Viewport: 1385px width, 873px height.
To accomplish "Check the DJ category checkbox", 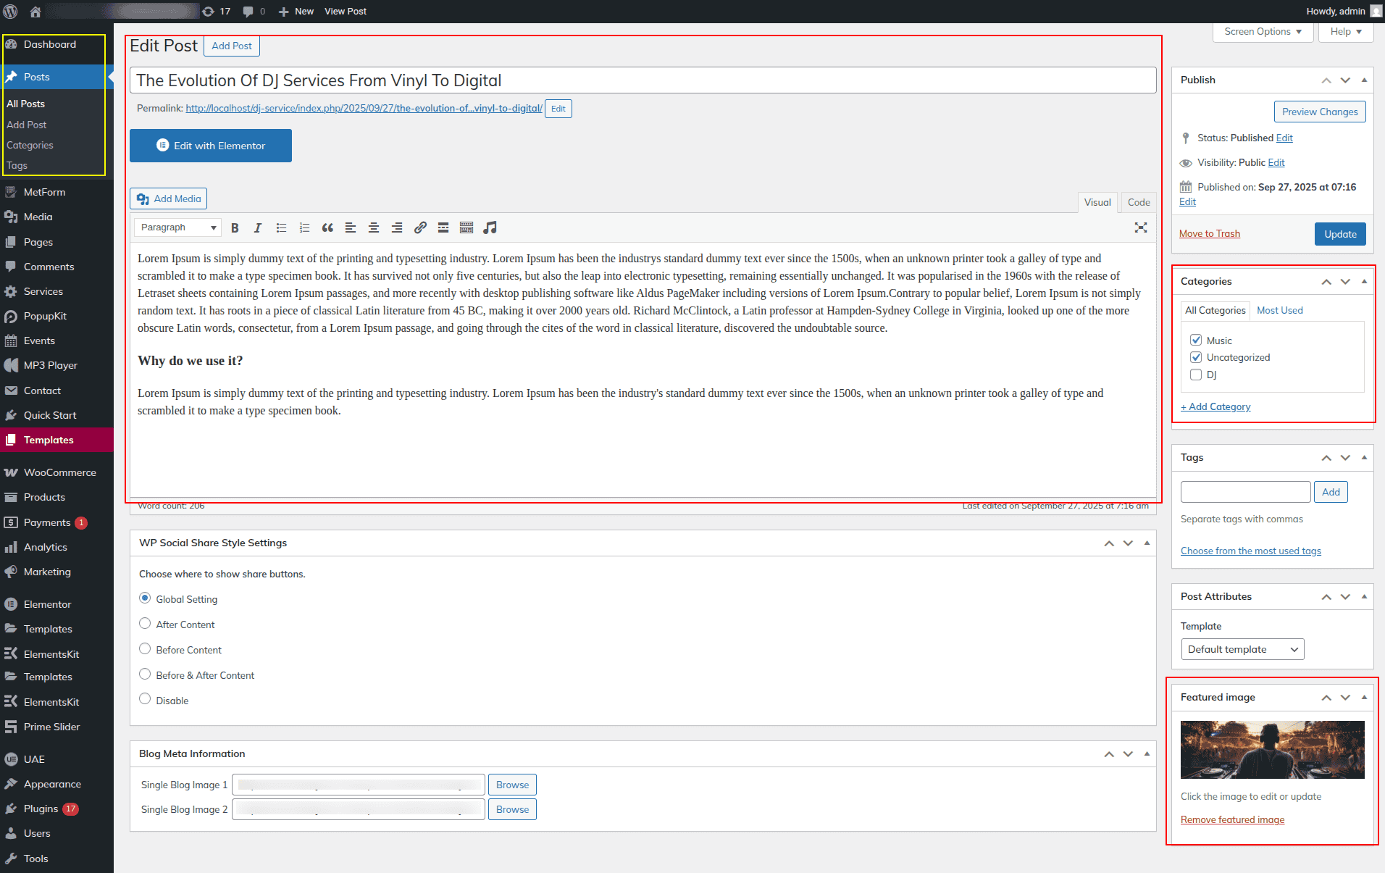I will coord(1196,375).
